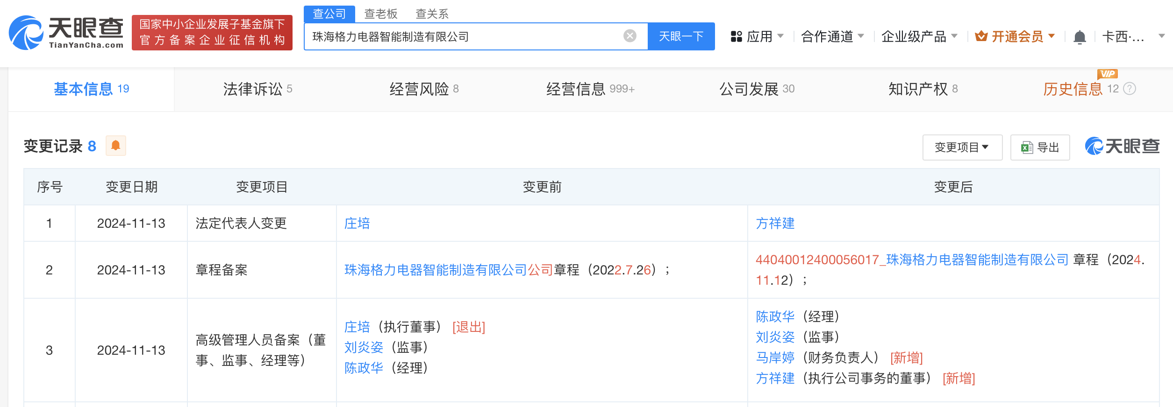Expand the 合作通道 menu
Image resolution: width=1173 pixels, height=407 pixels.
(832, 36)
